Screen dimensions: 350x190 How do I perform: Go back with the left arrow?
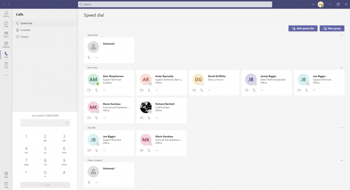[4, 4]
